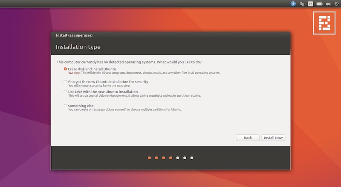Viewport: 341px width, 187px height.
Task: Click the fourth orange progress dot
Action: [x=170, y=158]
